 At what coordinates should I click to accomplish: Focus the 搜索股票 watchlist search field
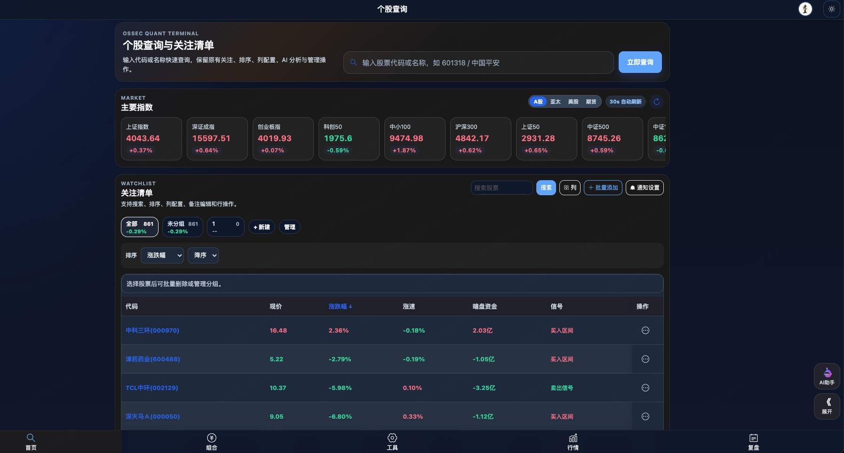(x=502, y=188)
